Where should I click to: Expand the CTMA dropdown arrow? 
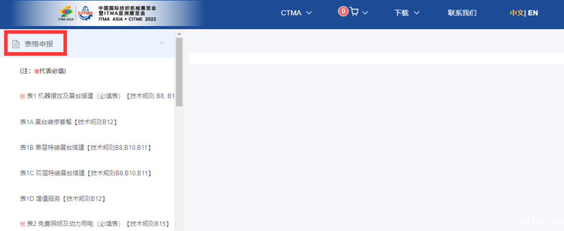click(x=309, y=13)
